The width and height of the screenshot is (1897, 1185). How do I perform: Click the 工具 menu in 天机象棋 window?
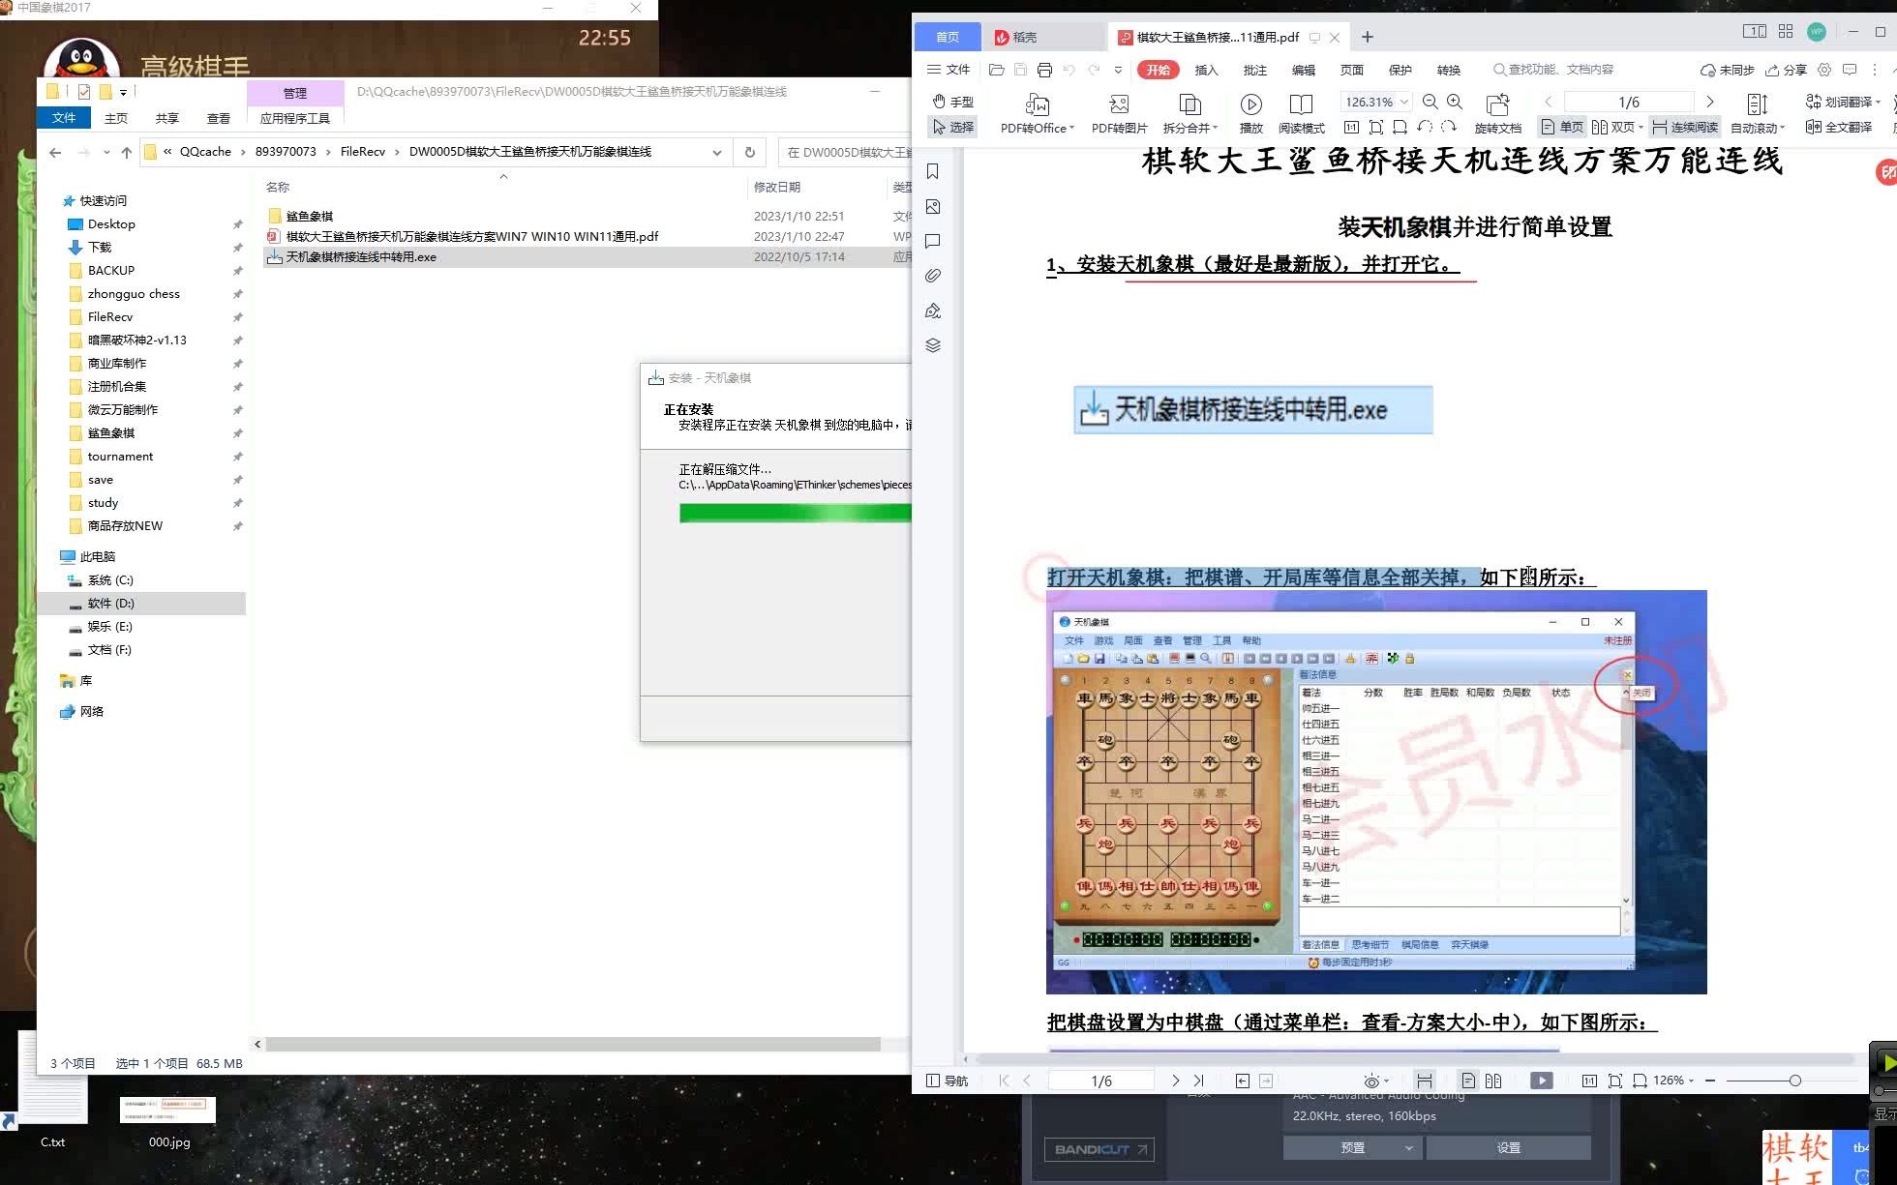point(1221,640)
